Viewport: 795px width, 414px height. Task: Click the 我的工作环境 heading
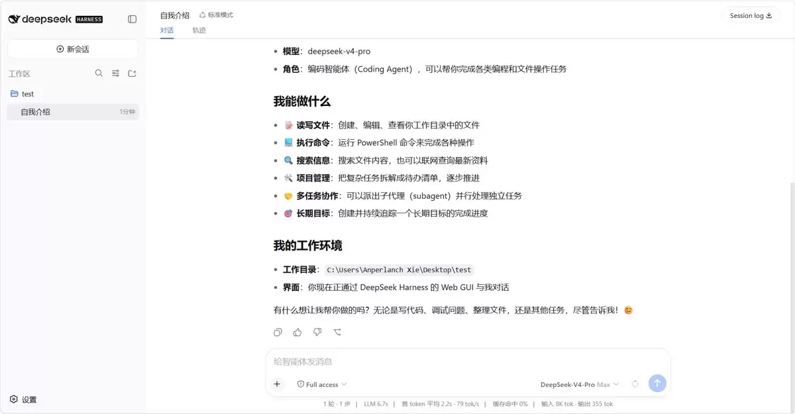tap(307, 246)
